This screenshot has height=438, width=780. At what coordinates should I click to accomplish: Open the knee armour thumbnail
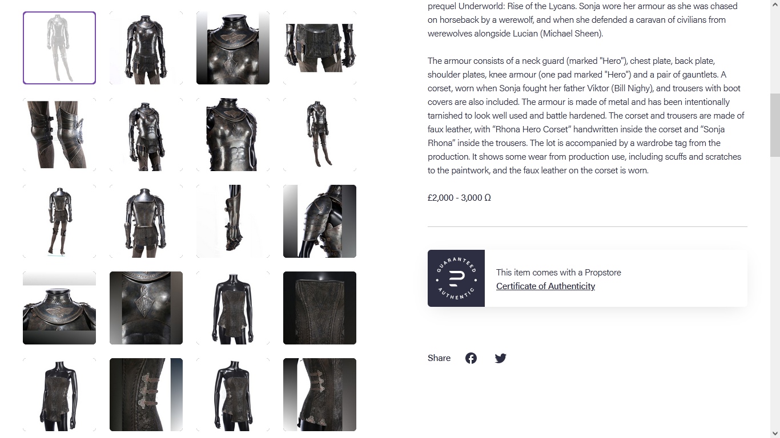pyautogui.click(x=59, y=135)
